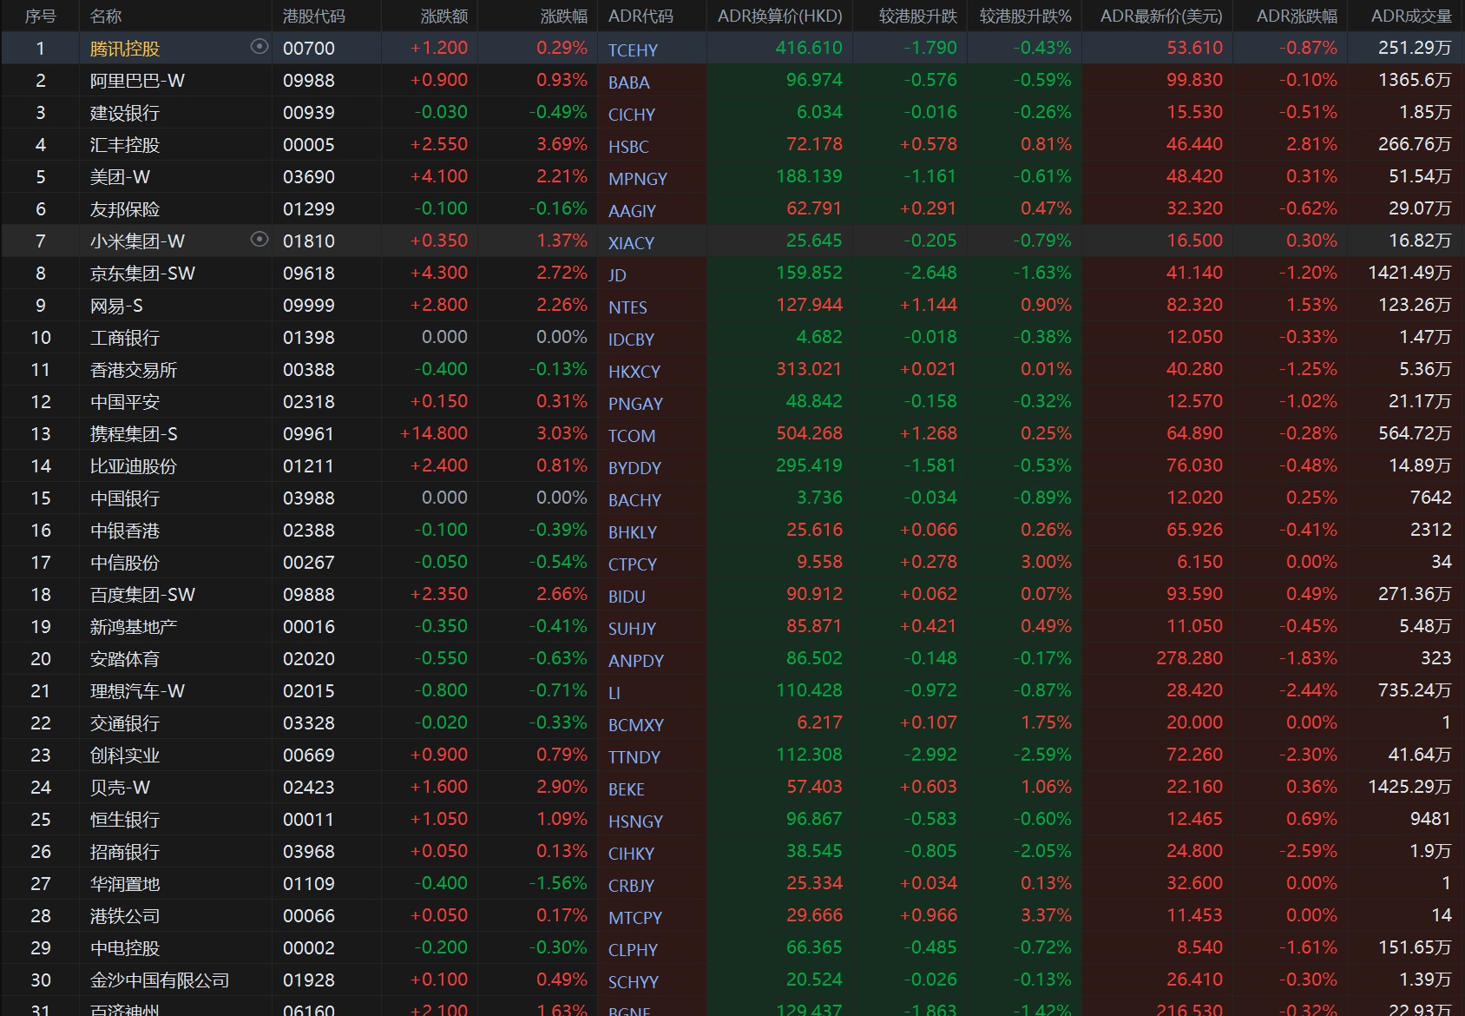This screenshot has width=1465, height=1016.
Task: Sort by the 涨跌额 column header
Action: point(443,16)
